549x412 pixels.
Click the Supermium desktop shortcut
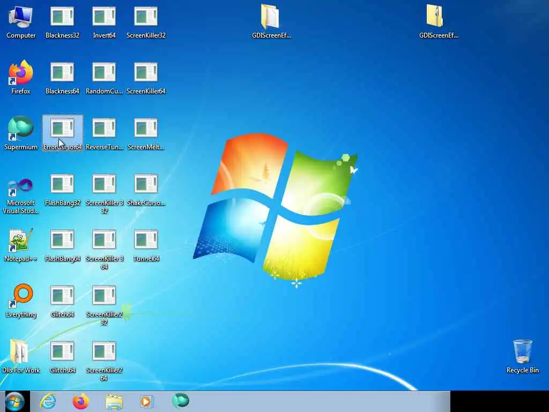(x=21, y=134)
